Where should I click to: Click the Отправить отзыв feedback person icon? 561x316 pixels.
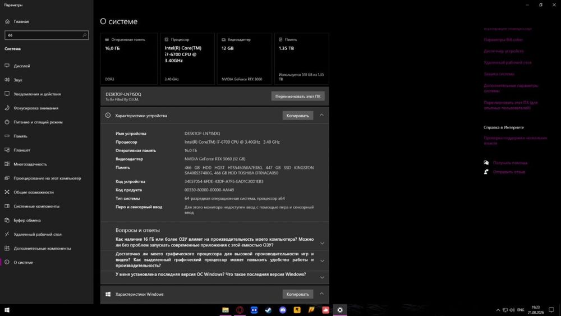(x=486, y=172)
